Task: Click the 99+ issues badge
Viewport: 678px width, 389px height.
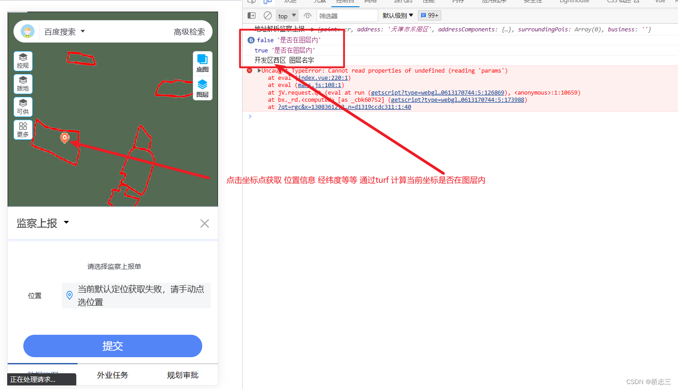Action: coord(430,16)
